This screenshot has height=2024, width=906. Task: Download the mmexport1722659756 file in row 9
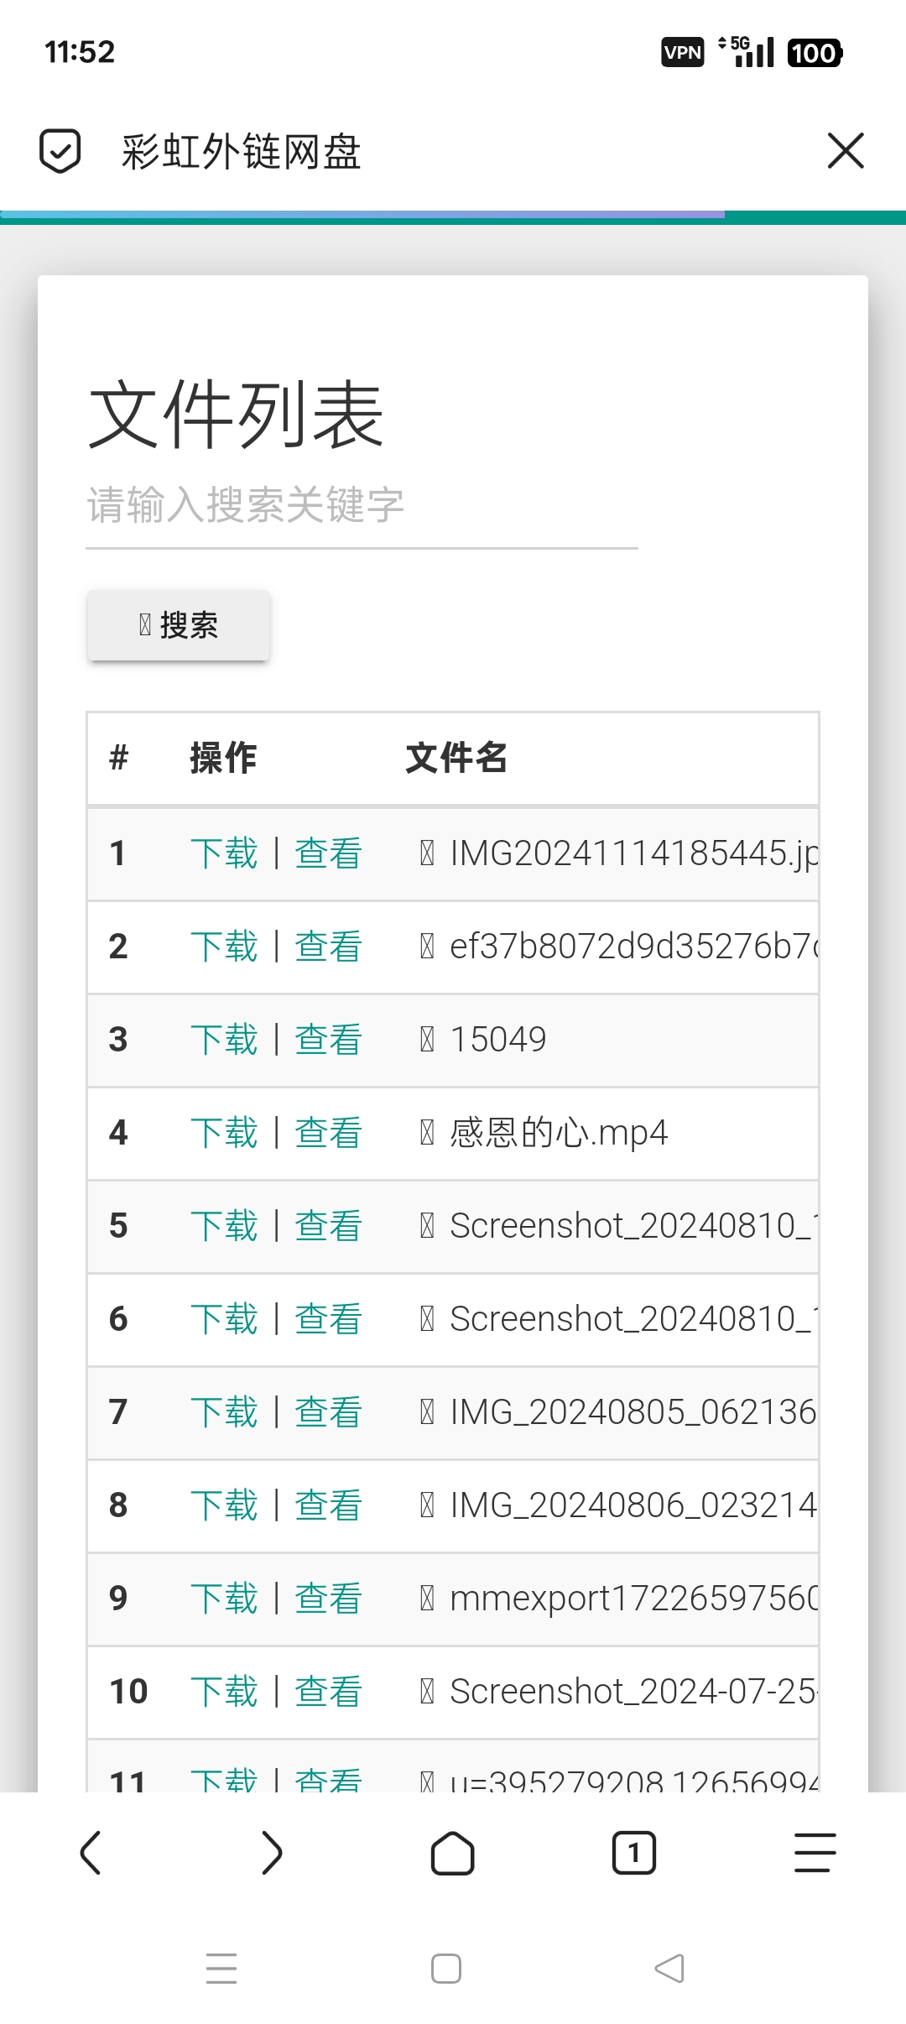click(x=224, y=1599)
